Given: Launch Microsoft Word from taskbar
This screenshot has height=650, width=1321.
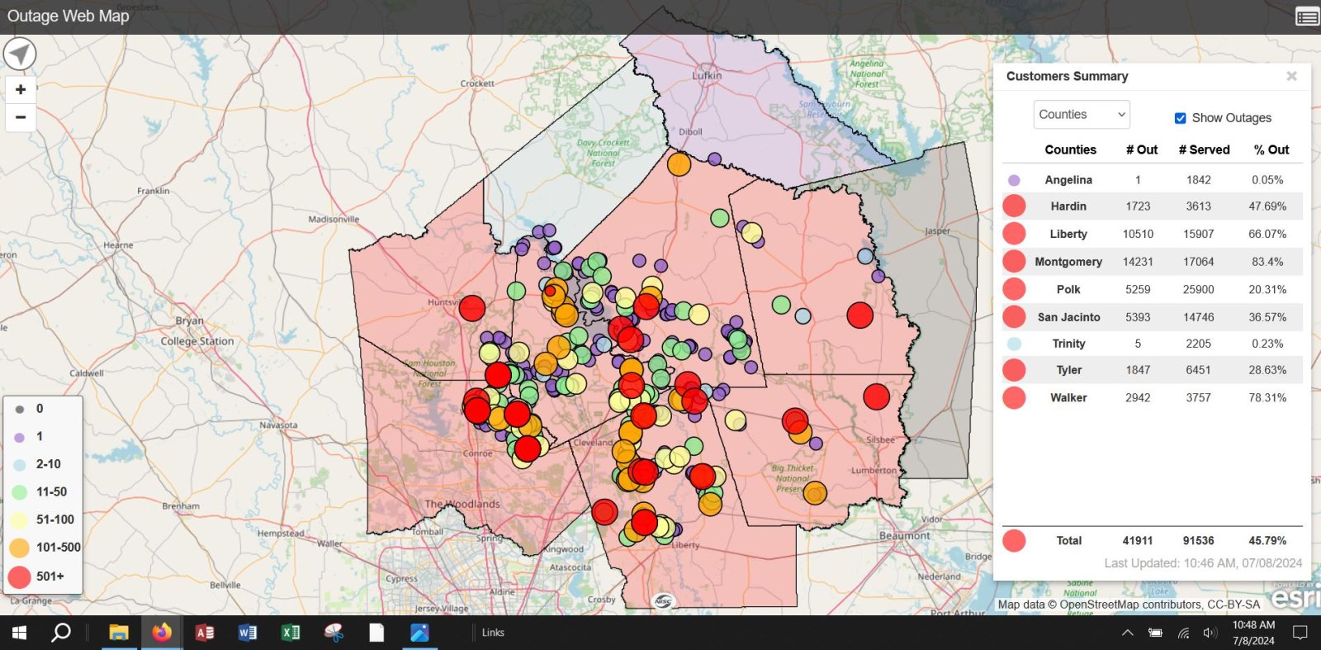Looking at the screenshot, I should (248, 633).
